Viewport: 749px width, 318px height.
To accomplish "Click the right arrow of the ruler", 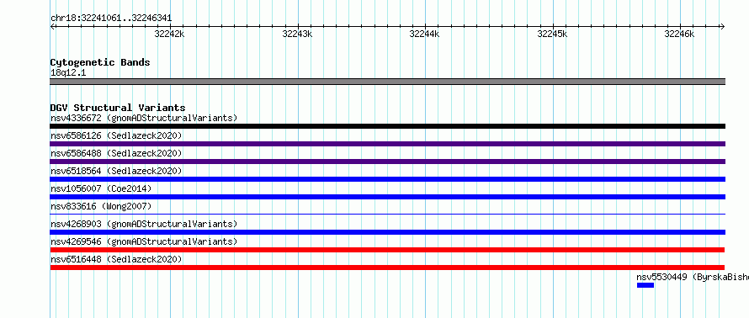I will [722, 27].
